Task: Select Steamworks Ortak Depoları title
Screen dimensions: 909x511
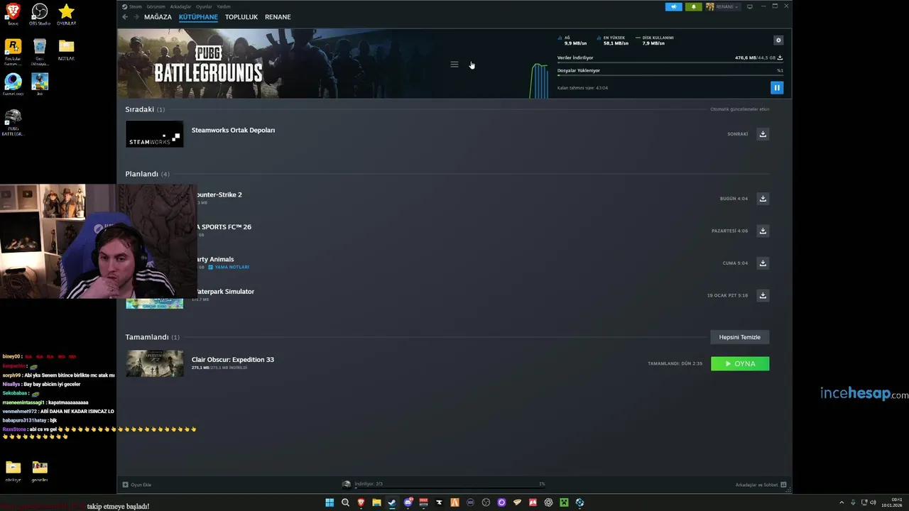Action: (233, 130)
